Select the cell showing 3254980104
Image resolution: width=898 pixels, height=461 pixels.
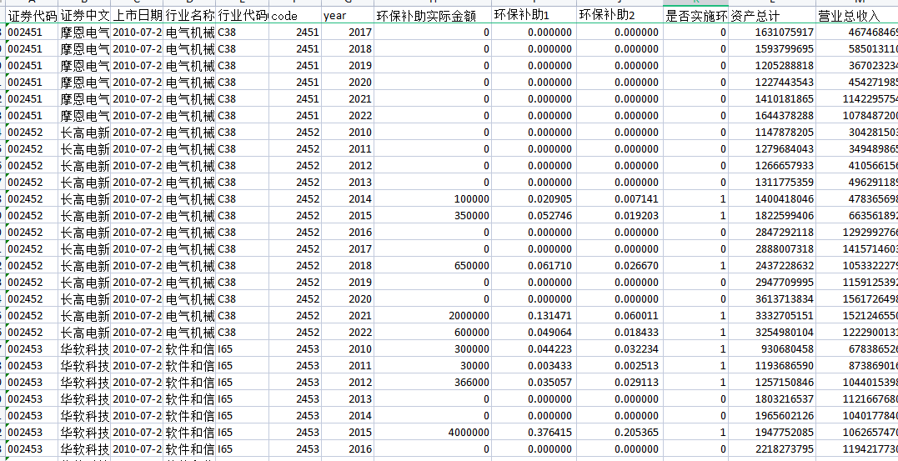click(773, 332)
